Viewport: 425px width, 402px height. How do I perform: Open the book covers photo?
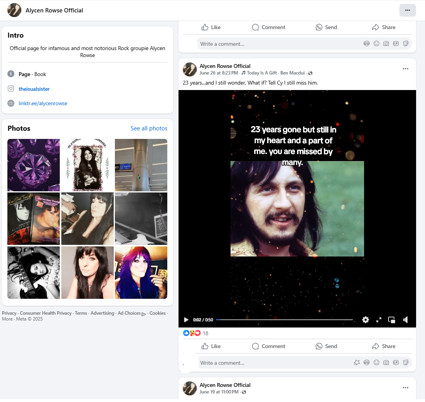click(34, 218)
